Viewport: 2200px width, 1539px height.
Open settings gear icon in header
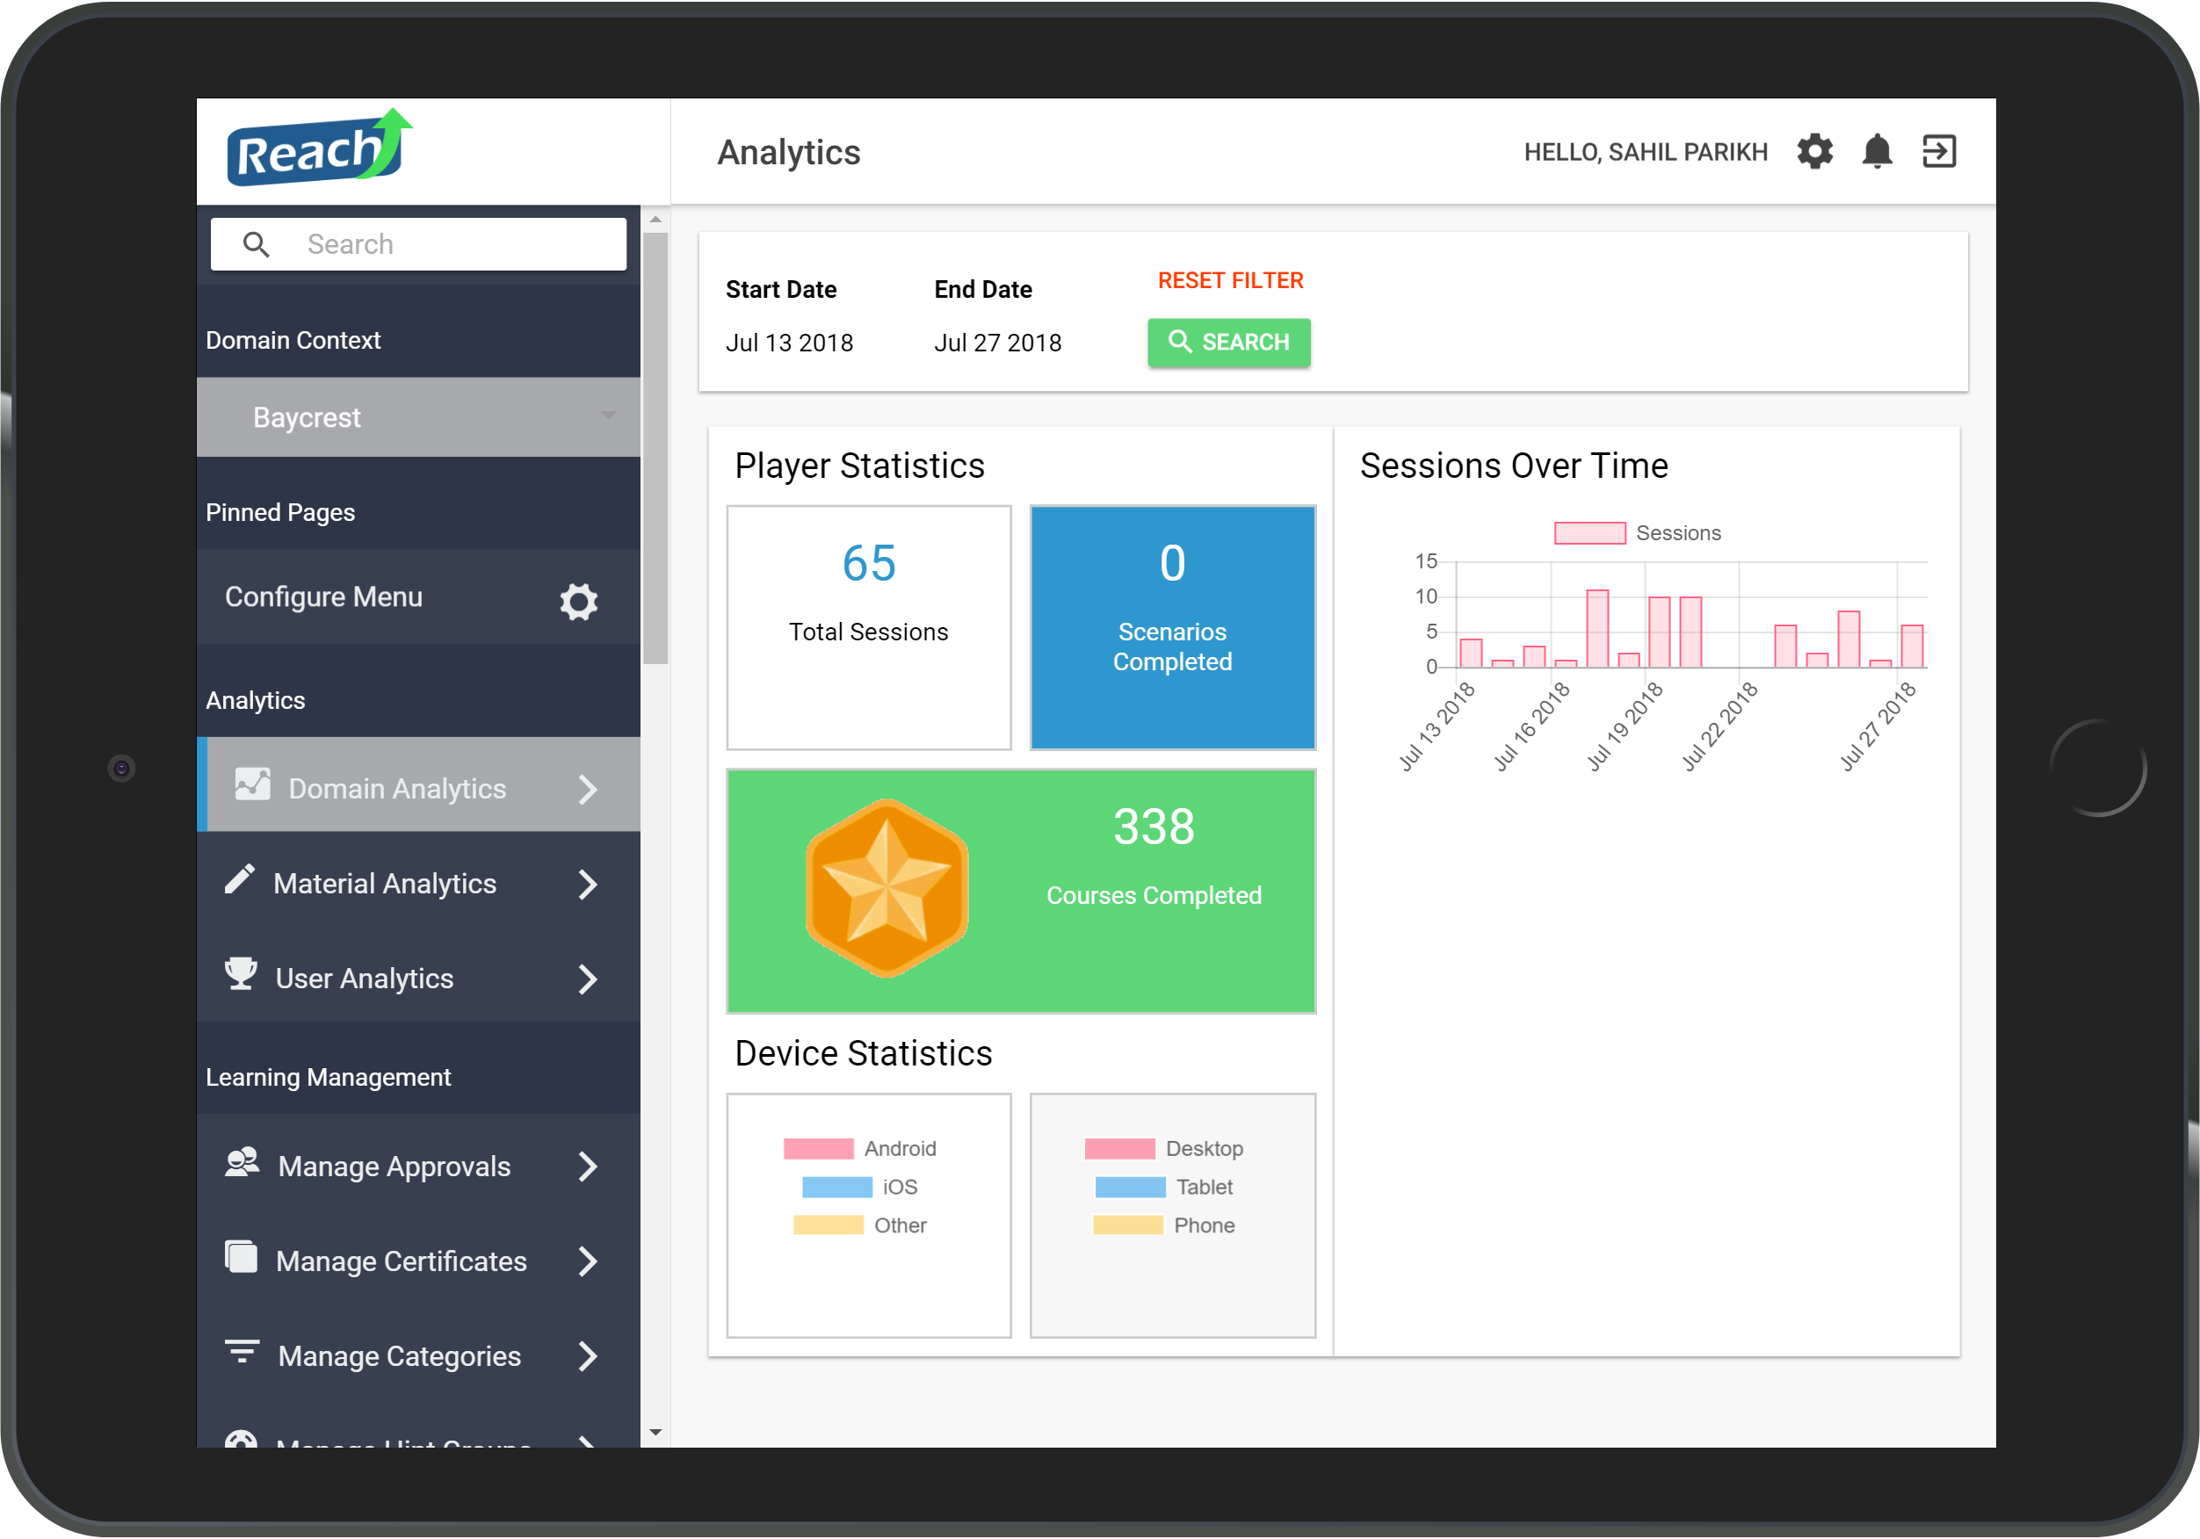[1813, 151]
